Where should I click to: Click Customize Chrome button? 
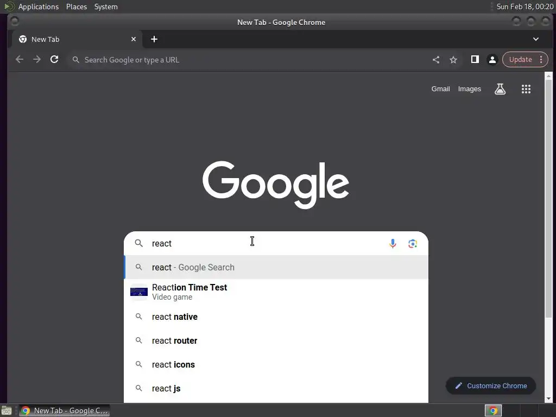[x=491, y=386]
